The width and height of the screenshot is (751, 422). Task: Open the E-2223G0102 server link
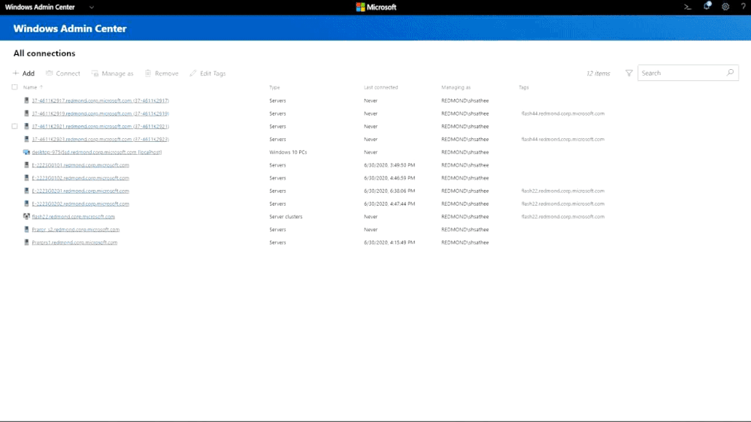tap(80, 178)
